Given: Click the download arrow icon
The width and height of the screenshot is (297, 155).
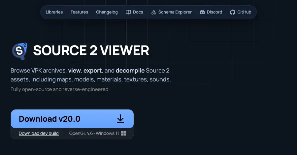Looking at the screenshot, I should tap(120, 119).
